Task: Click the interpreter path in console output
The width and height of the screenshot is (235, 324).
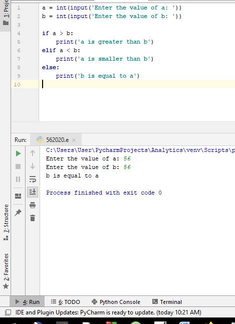Action: [140, 150]
